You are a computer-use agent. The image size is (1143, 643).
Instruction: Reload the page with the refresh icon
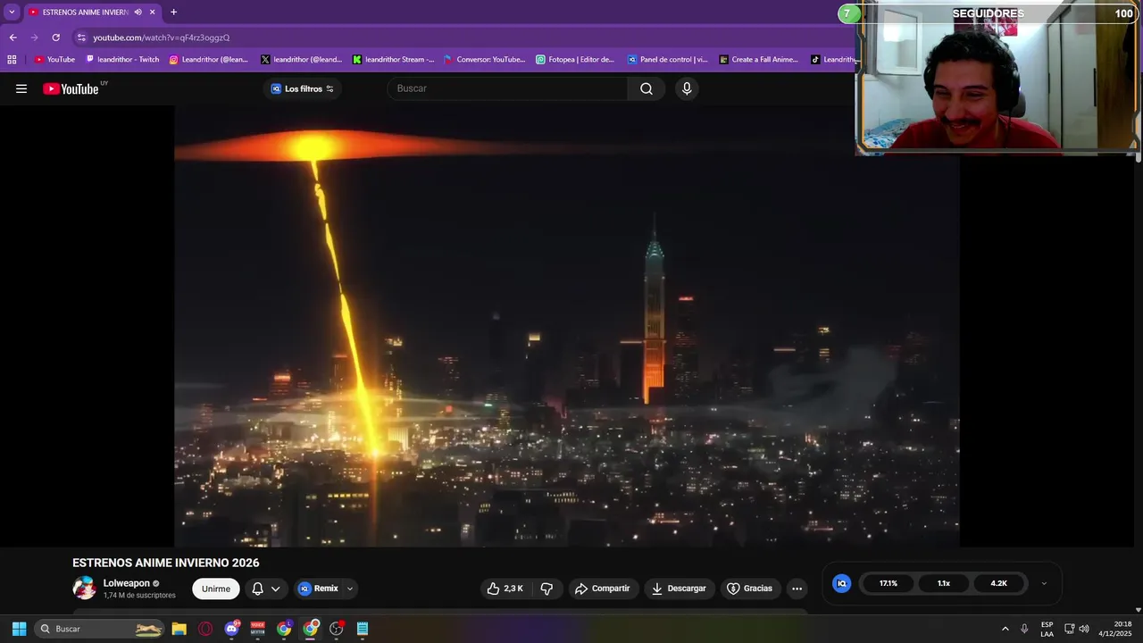click(x=55, y=38)
